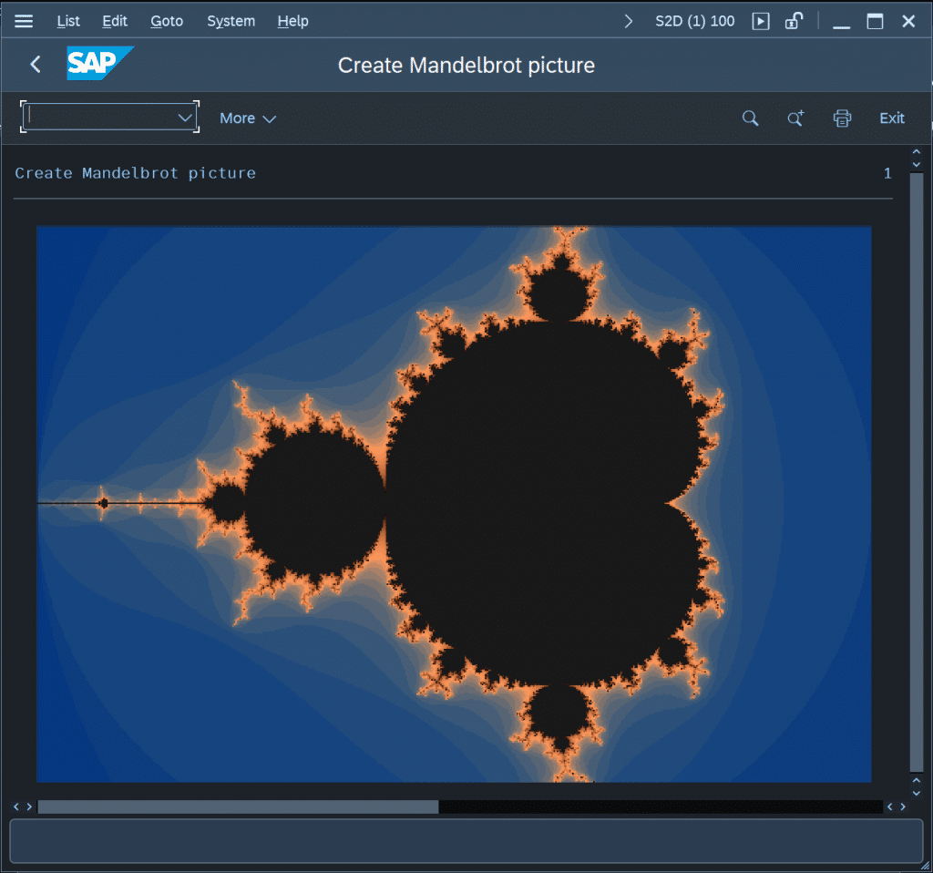Image resolution: width=933 pixels, height=873 pixels.
Task: Click the GUI scripting icon in the title bar
Action: pyautogui.click(x=760, y=21)
